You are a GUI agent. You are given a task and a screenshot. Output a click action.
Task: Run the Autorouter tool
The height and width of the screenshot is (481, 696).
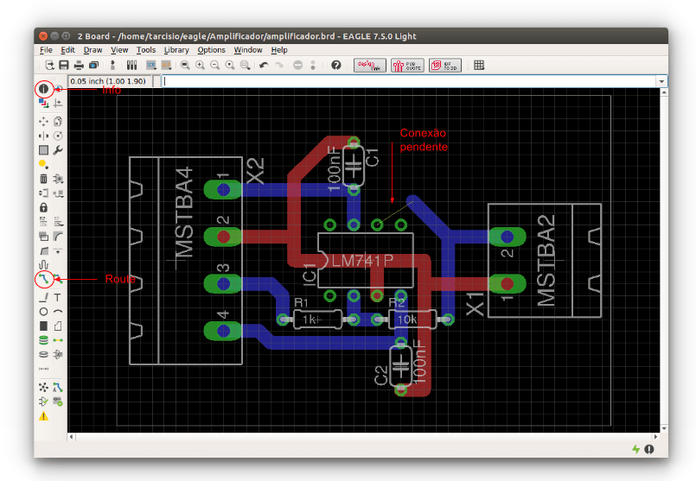pos(58,387)
